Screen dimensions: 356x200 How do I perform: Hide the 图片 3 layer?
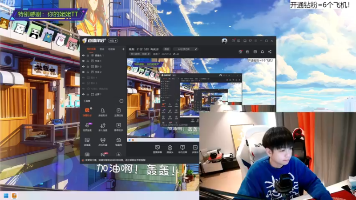point(83,66)
